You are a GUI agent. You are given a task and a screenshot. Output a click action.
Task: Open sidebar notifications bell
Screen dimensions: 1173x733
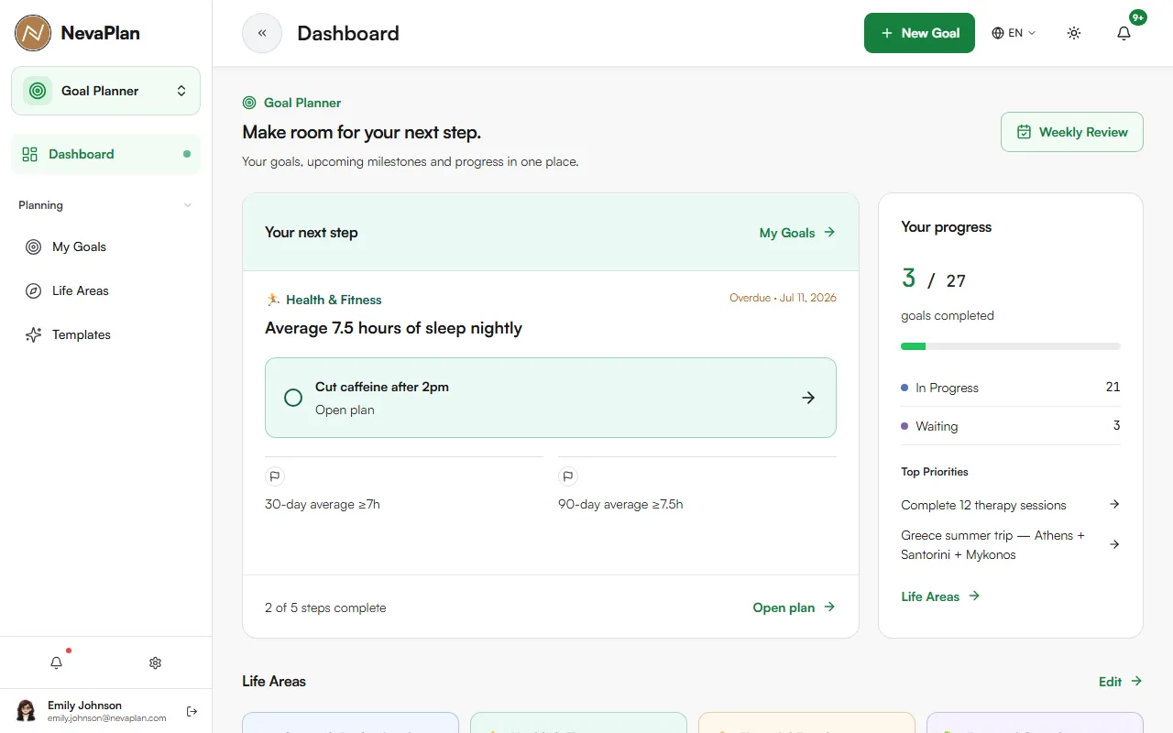(57, 662)
